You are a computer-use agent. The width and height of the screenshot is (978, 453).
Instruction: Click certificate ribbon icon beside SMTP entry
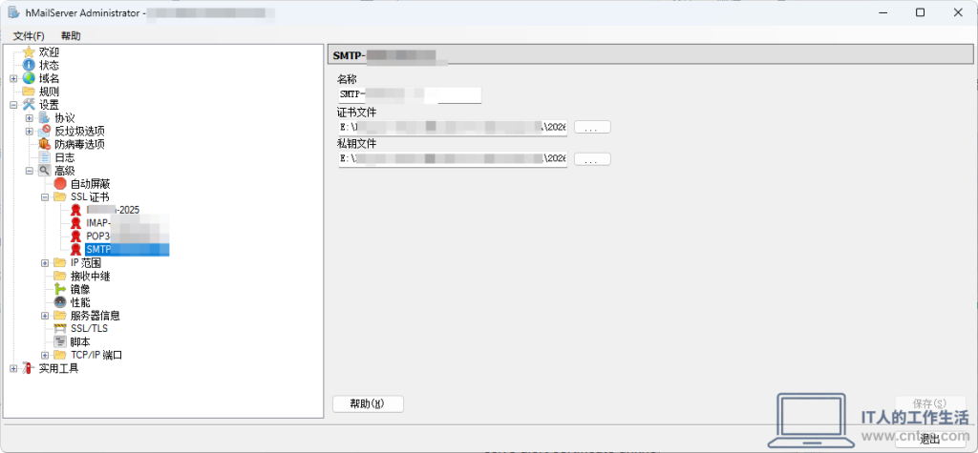pyautogui.click(x=76, y=249)
